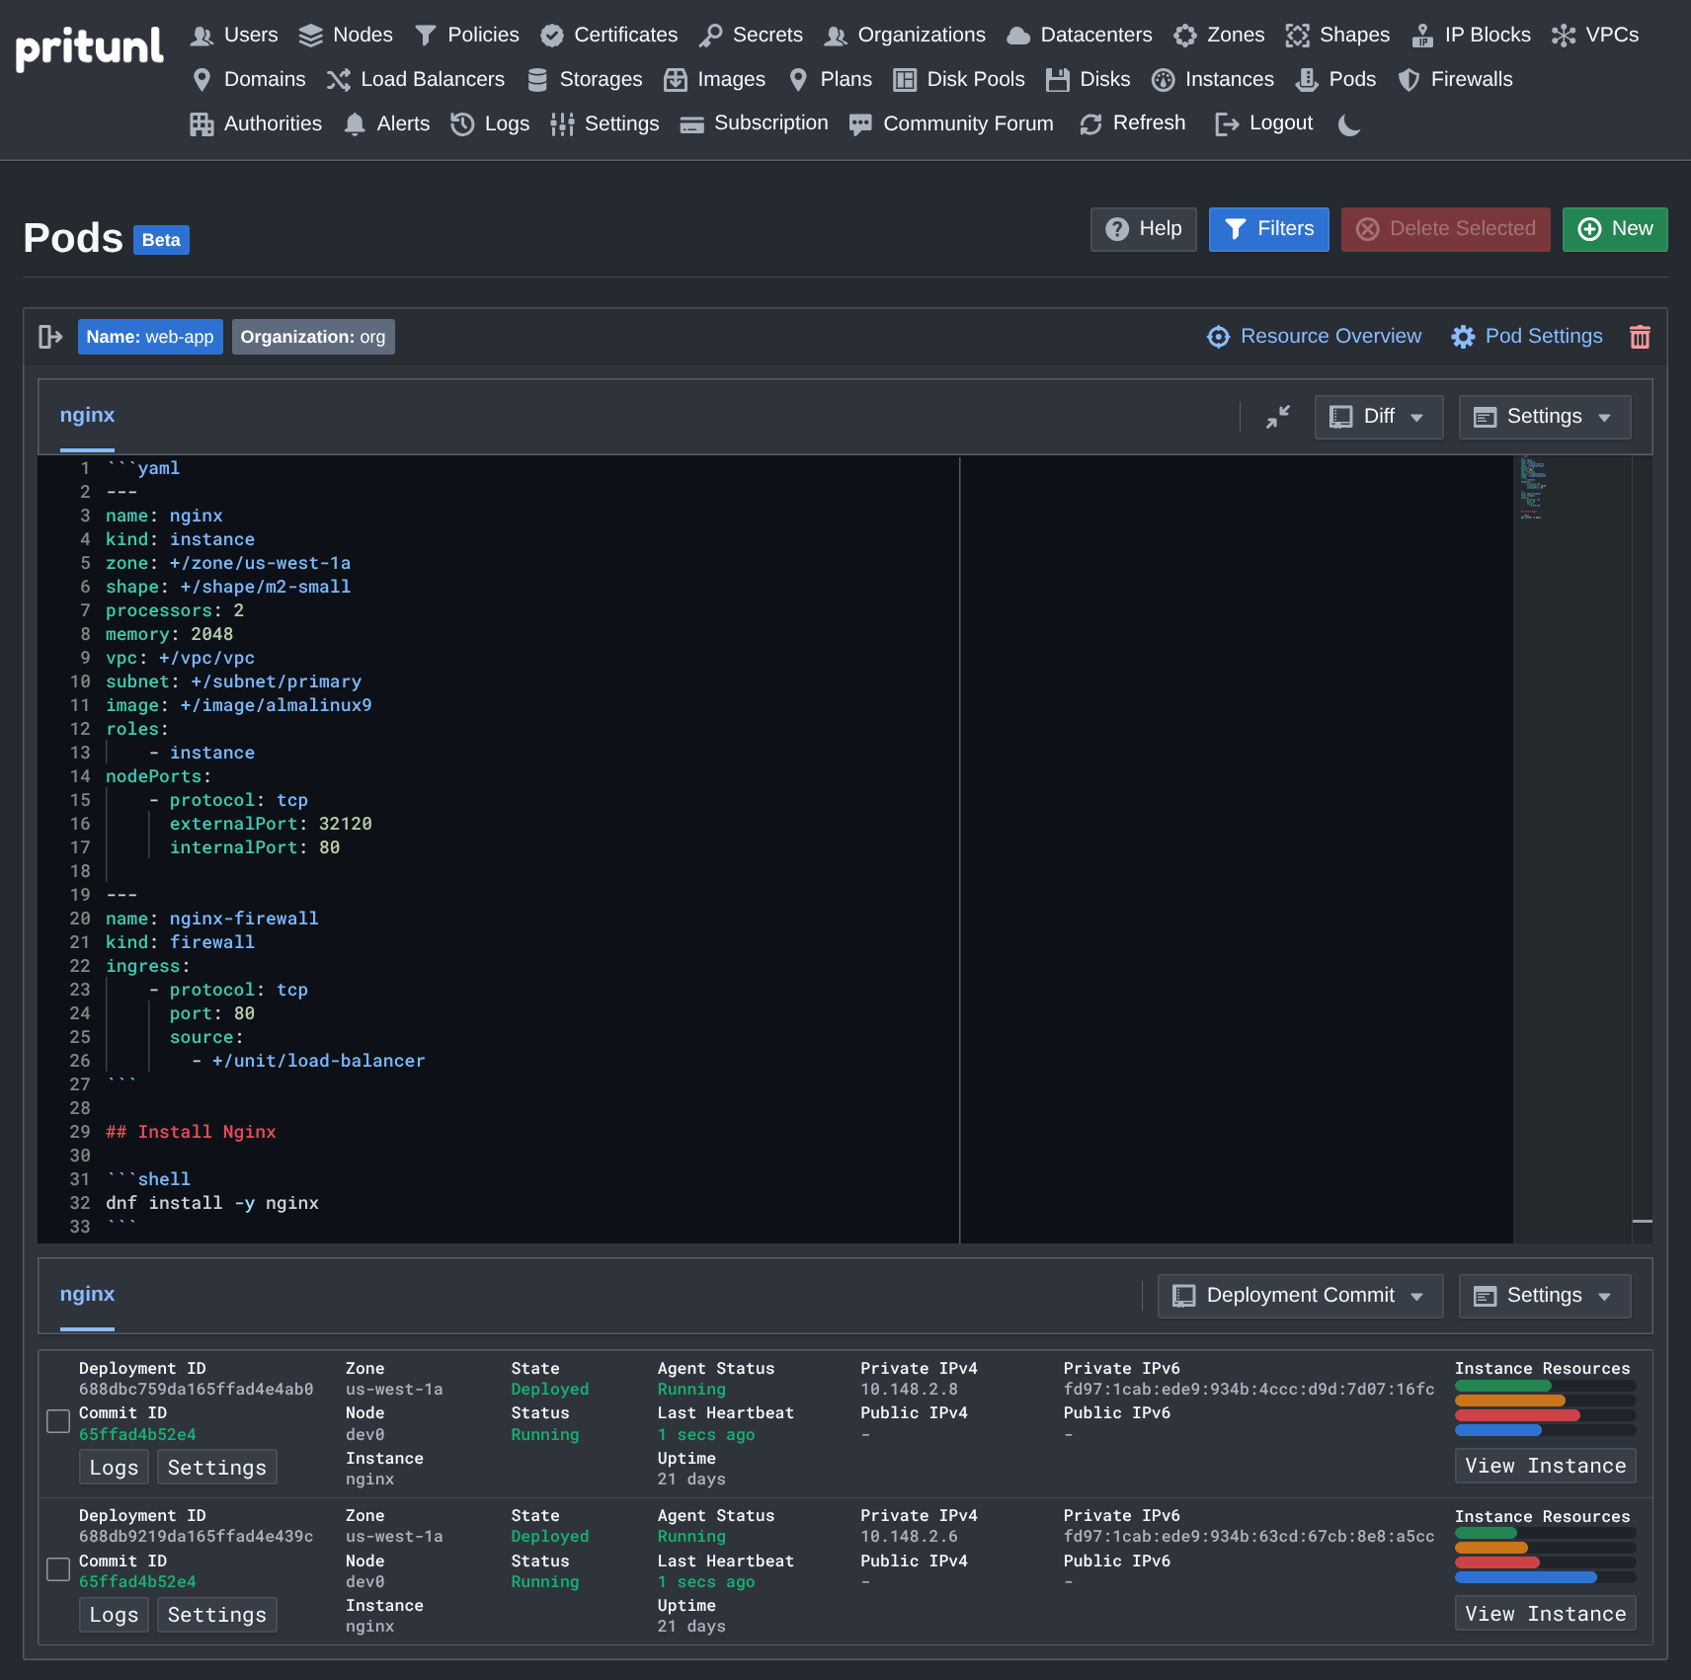This screenshot has width=1691, height=1680.
Task: Open the Instances menu item
Action: pos(1213,79)
